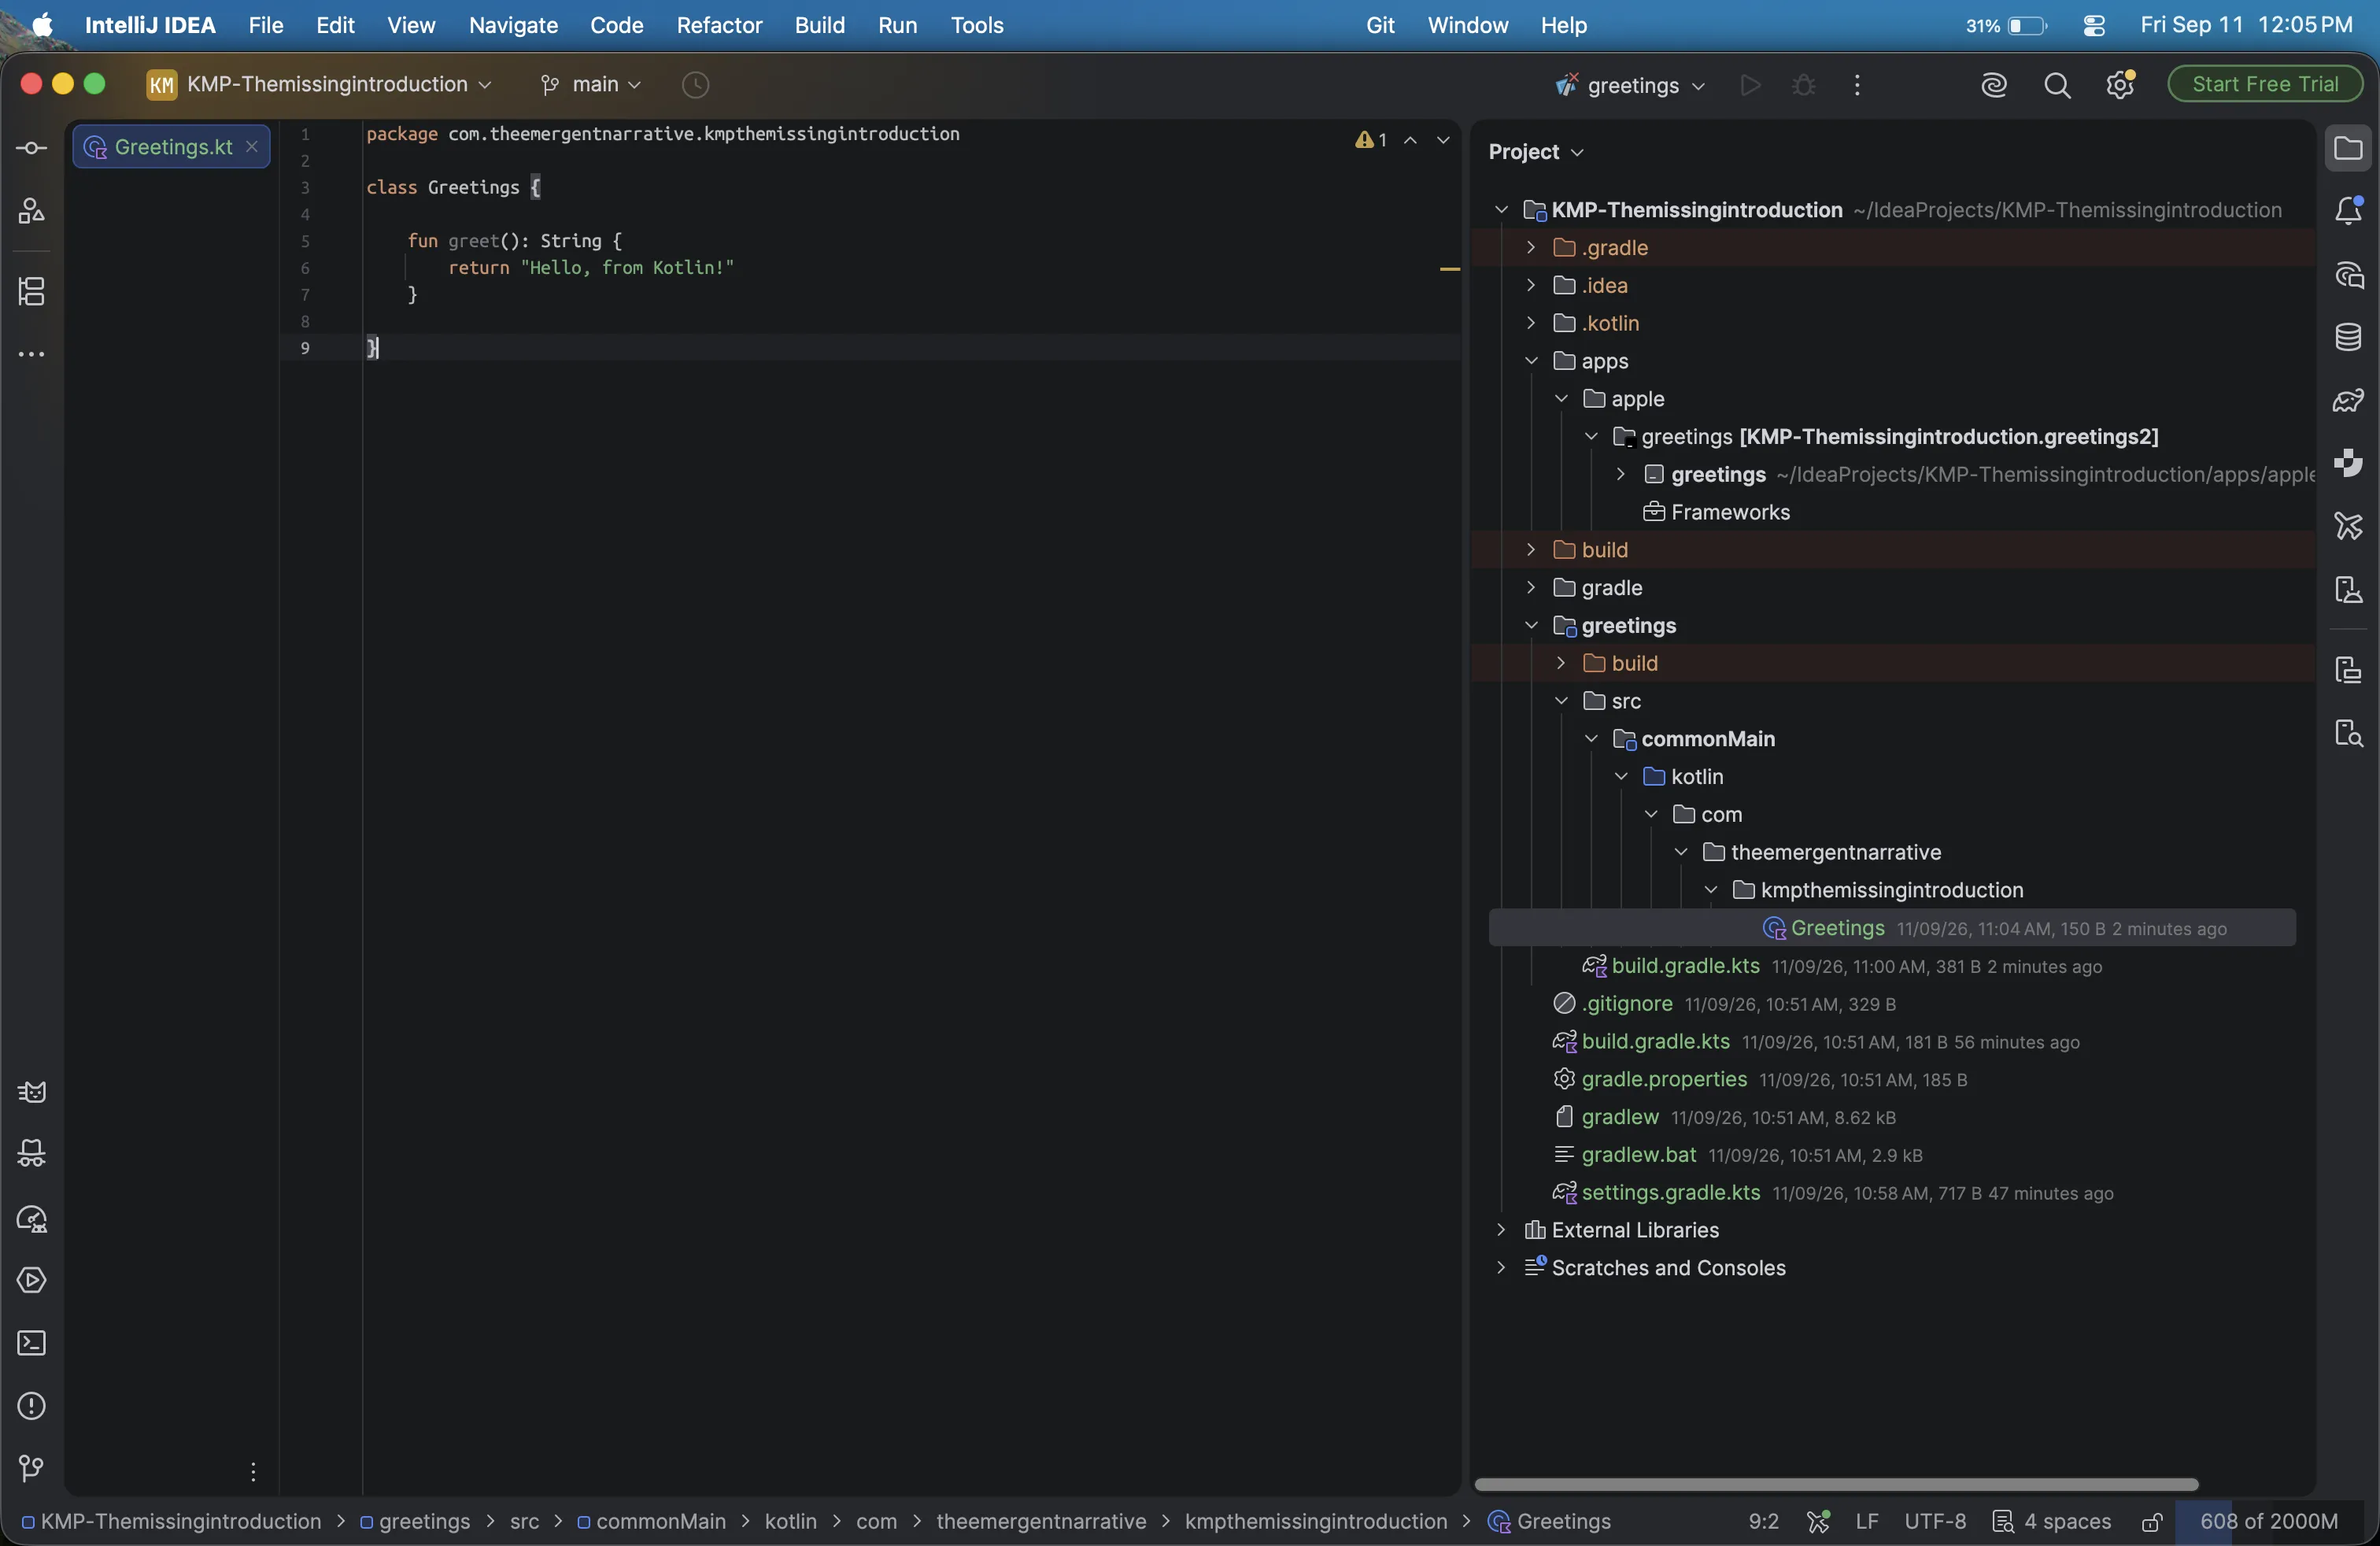Image resolution: width=2380 pixels, height=1546 pixels.
Task: Open KMP-Themissingintroduction project dropdown
Action: 320,84
